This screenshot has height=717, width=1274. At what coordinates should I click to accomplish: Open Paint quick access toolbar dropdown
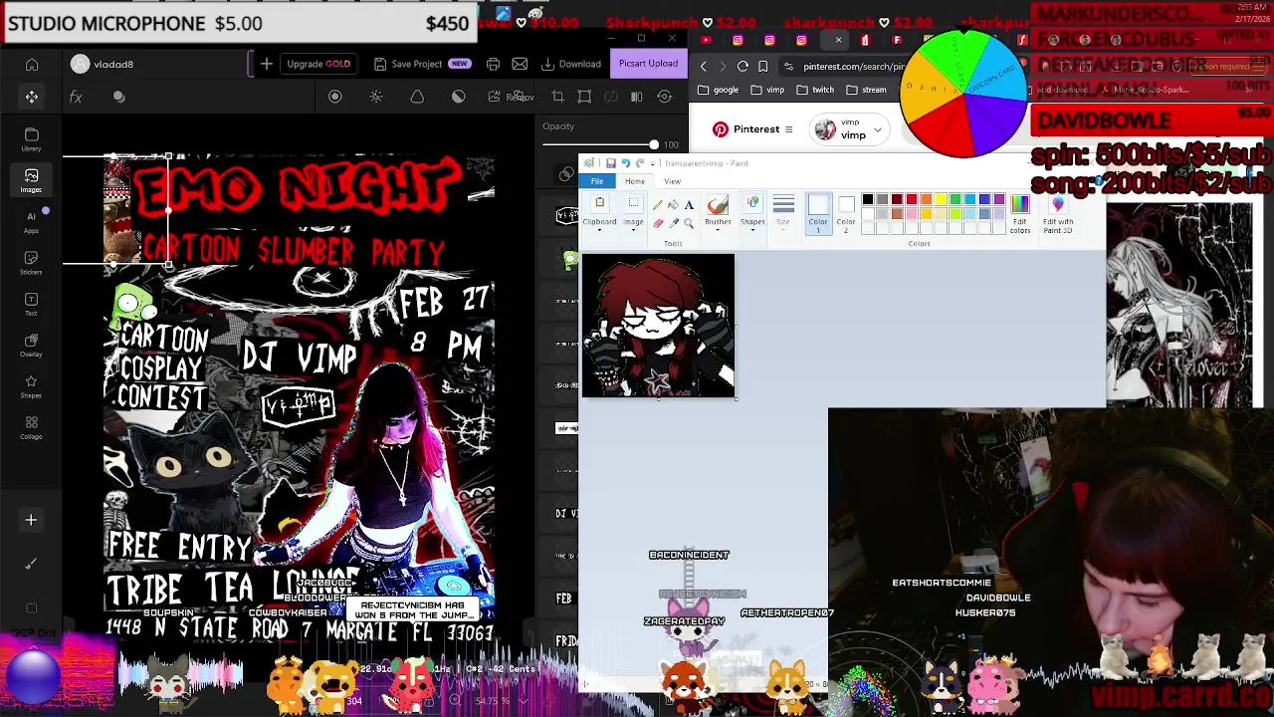[x=652, y=163]
